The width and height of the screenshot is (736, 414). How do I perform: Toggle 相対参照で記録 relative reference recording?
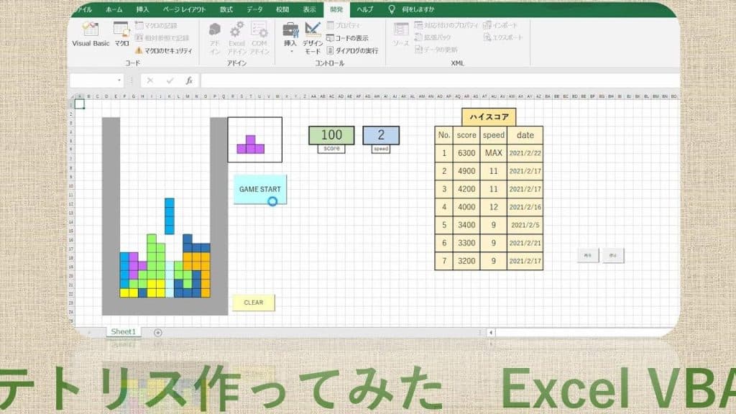162,38
